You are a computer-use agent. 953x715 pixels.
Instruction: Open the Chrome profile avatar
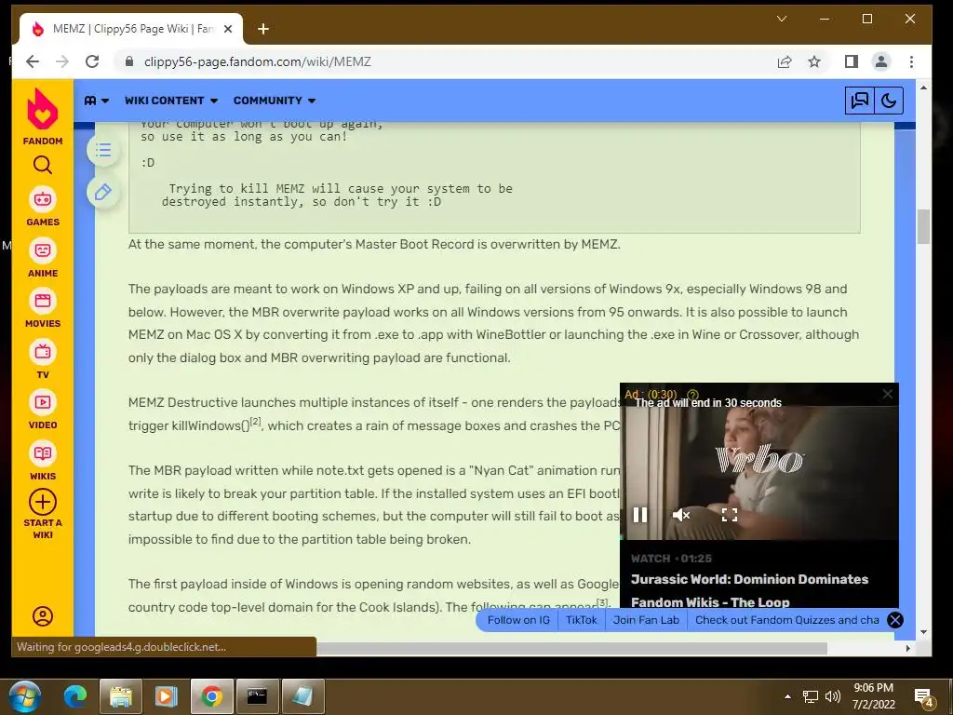pos(880,61)
